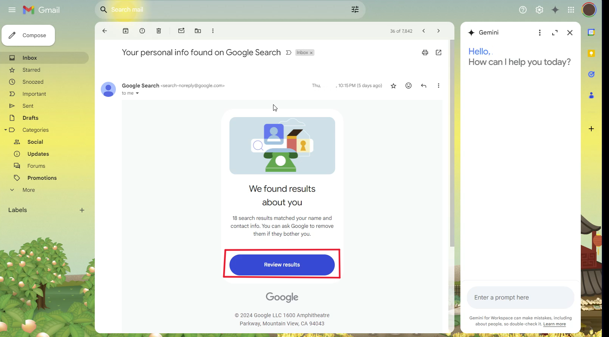Open Forums category

click(44, 166)
